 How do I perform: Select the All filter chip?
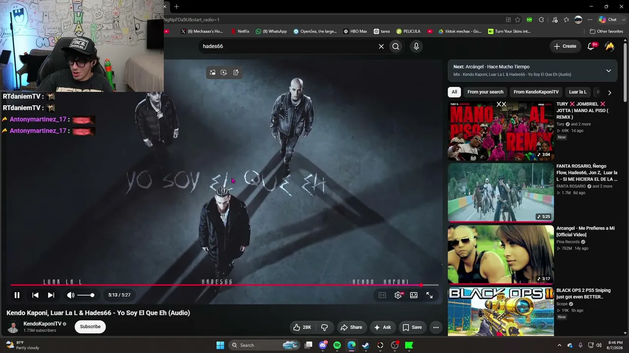[455, 92]
